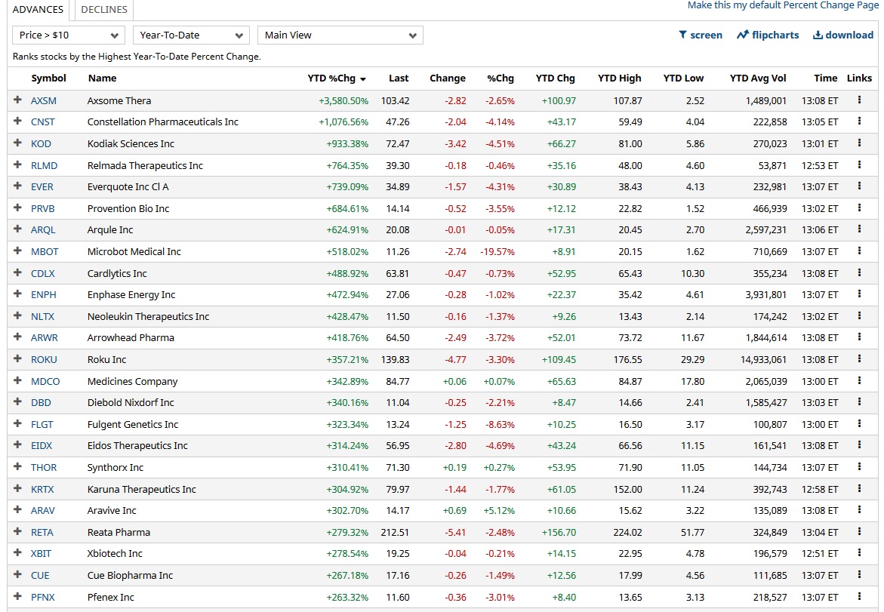This screenshot has height=612, width=884.
Task: Open links menu for CUE row
Action: [859, 574]
